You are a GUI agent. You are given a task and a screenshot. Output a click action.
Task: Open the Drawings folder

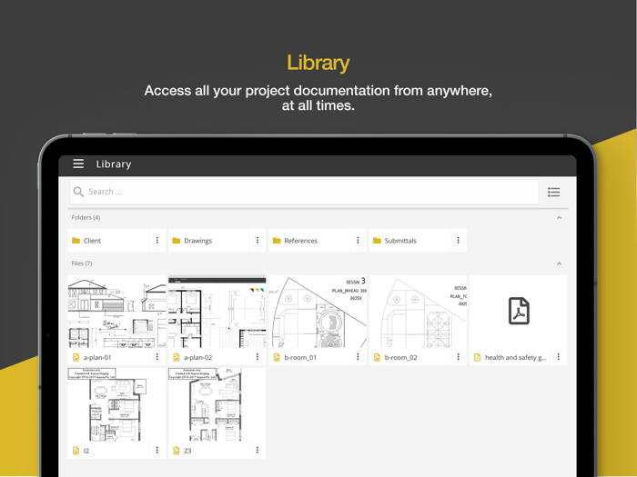coord(208,241)
